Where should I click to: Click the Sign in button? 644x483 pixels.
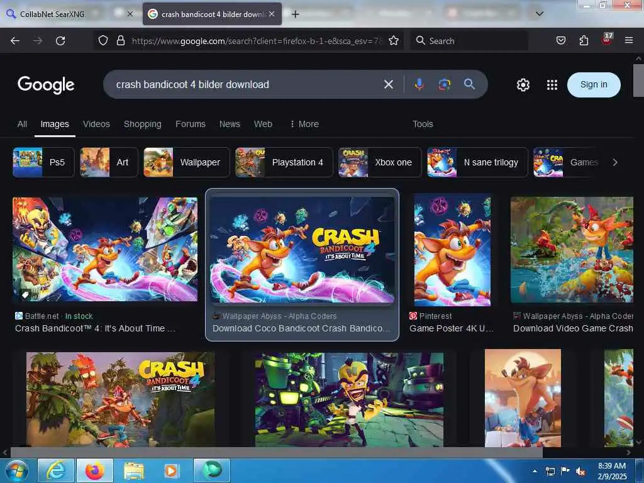594,85
